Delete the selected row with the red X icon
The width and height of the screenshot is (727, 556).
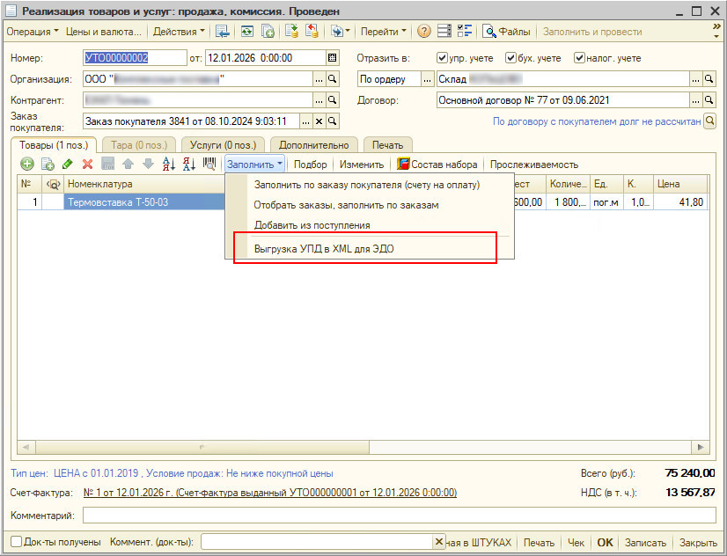pyautogui.click(x=86, y=164)
